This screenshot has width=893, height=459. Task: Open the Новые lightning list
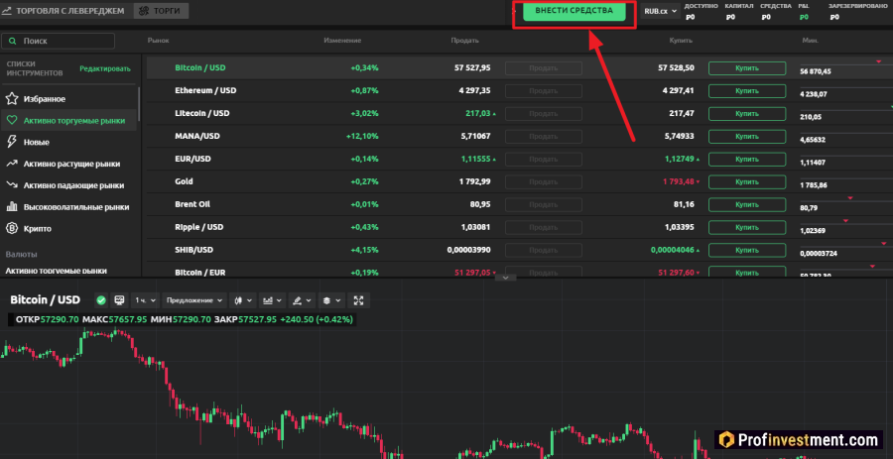[x=28, y=142]
